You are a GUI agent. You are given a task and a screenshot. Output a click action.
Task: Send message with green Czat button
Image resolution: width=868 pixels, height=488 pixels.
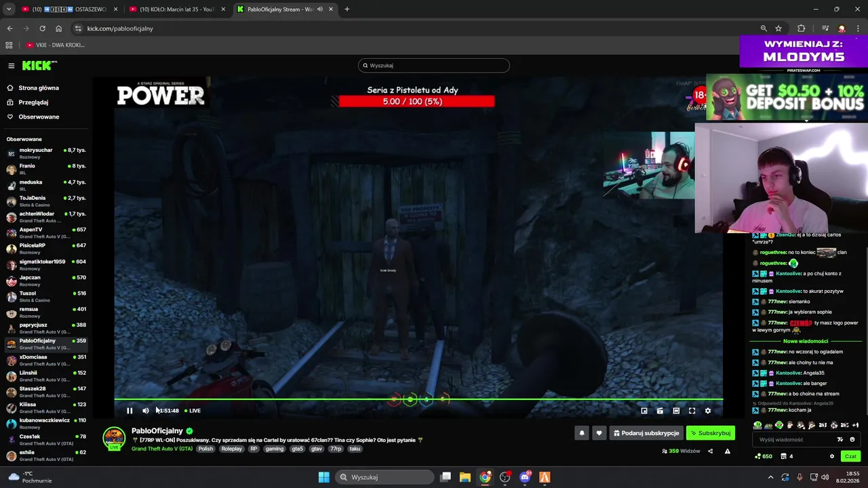click(850, 457)
